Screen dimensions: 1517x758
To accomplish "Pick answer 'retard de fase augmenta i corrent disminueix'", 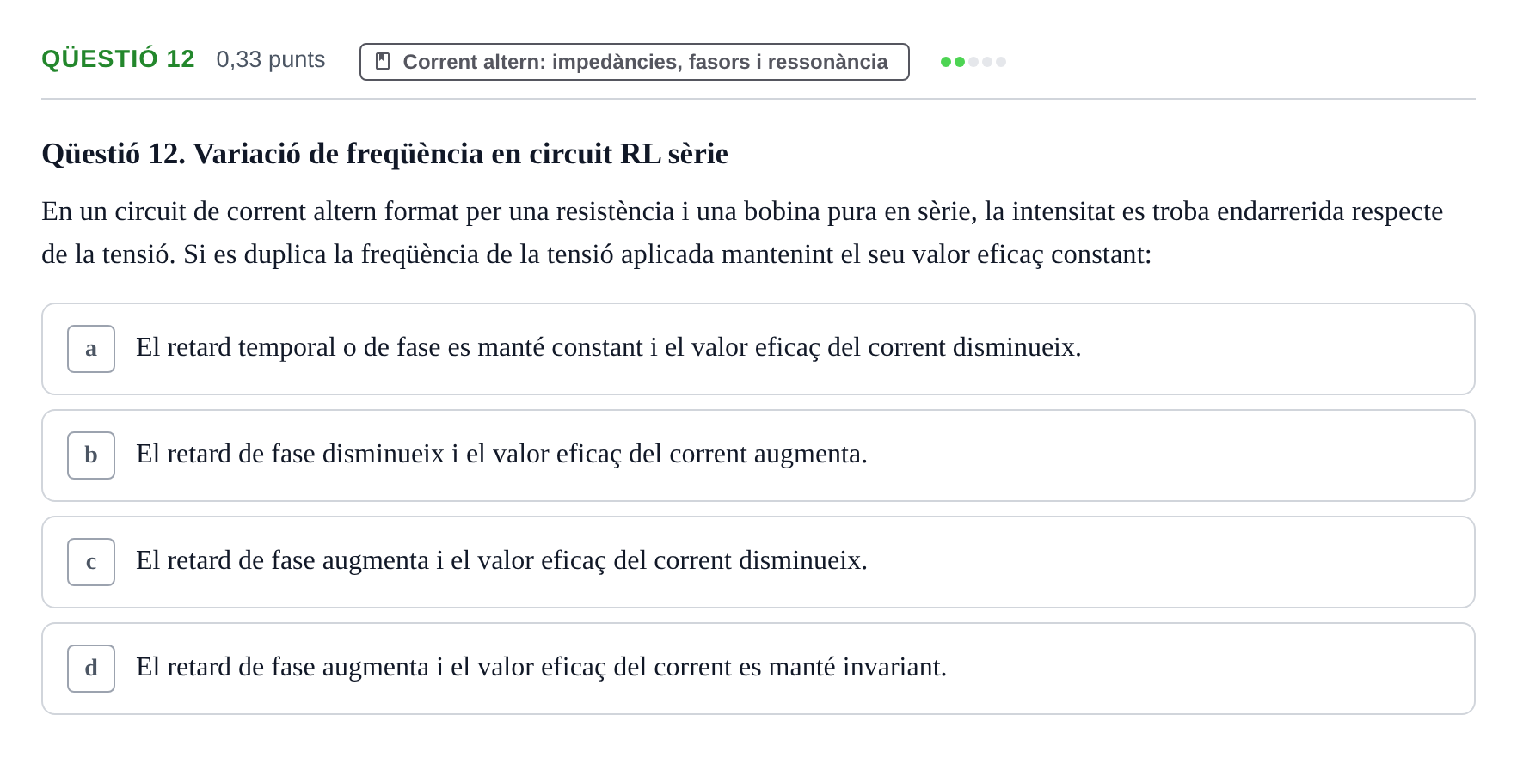I will tap(758, 562).
